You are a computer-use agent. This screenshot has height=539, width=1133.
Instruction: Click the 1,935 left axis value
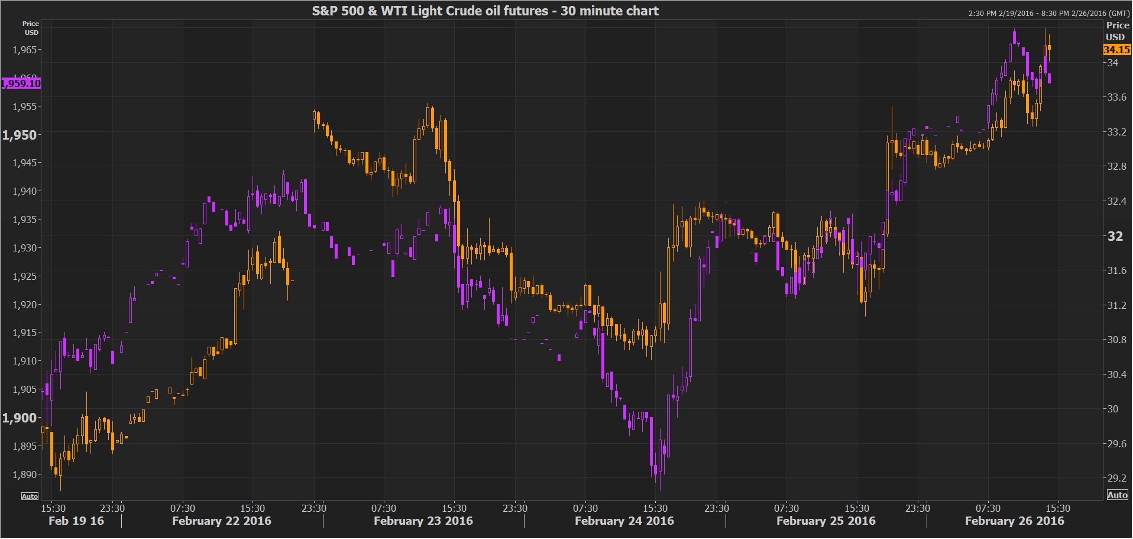pyautogui.click(x=25, y=220)
